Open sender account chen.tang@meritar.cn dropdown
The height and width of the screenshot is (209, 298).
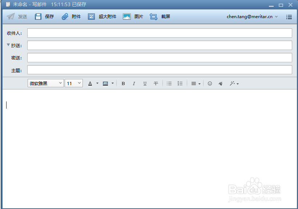pyautogui.click(x=252, y=17)
